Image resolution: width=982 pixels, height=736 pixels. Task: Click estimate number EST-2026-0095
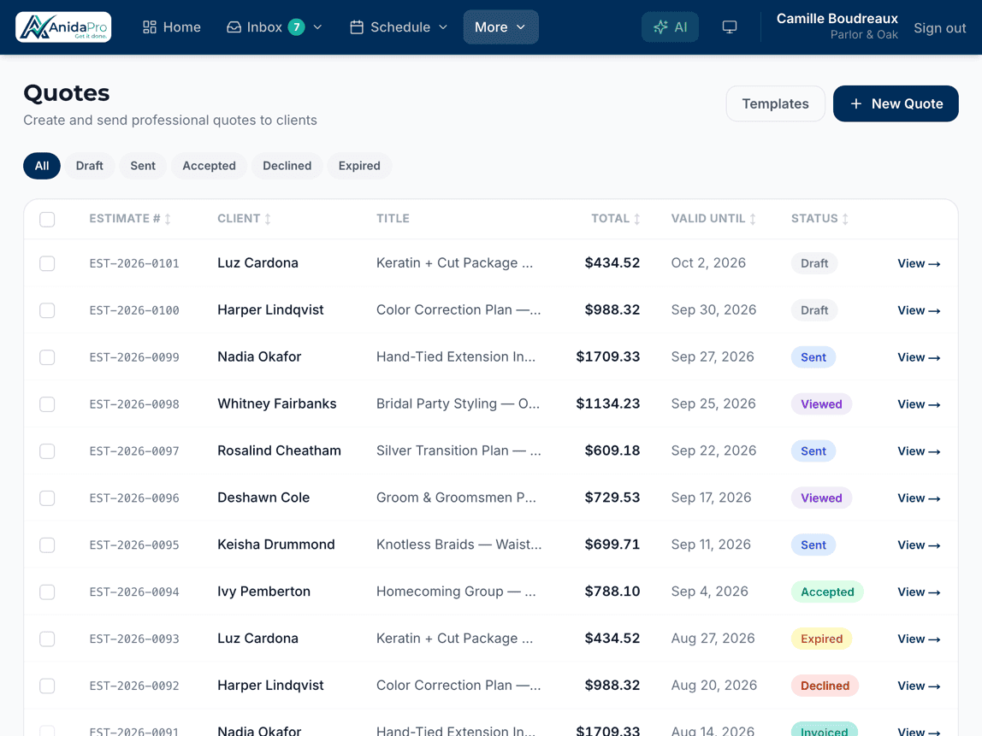[x=134, y=545]
